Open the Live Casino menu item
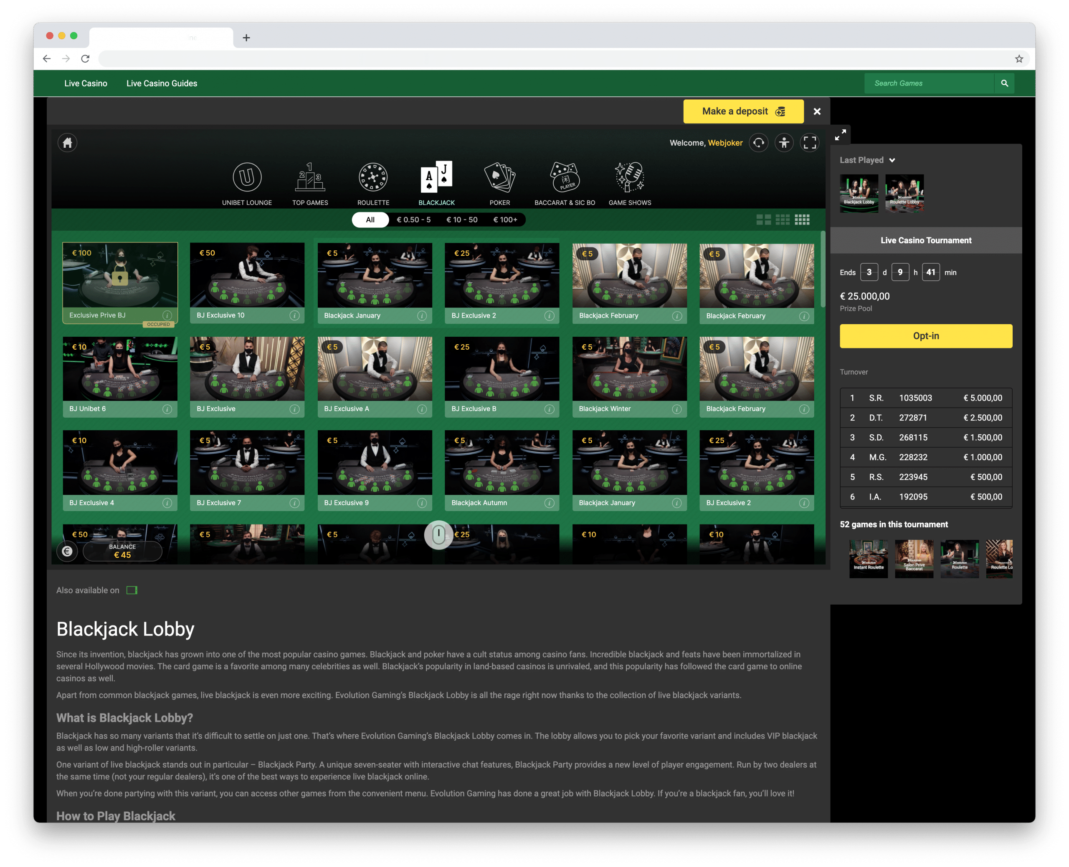The height and width of the screenshot is (867, 1069). click(x=86, y=83)
